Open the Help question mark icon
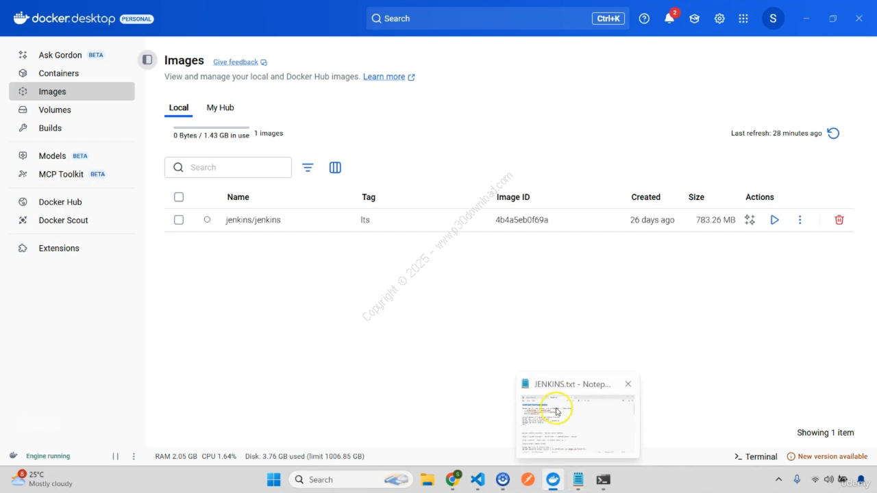Screen dimensions: 877x493 coord(644,18)
